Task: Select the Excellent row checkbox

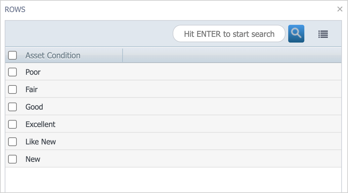Action: [12, 124]
